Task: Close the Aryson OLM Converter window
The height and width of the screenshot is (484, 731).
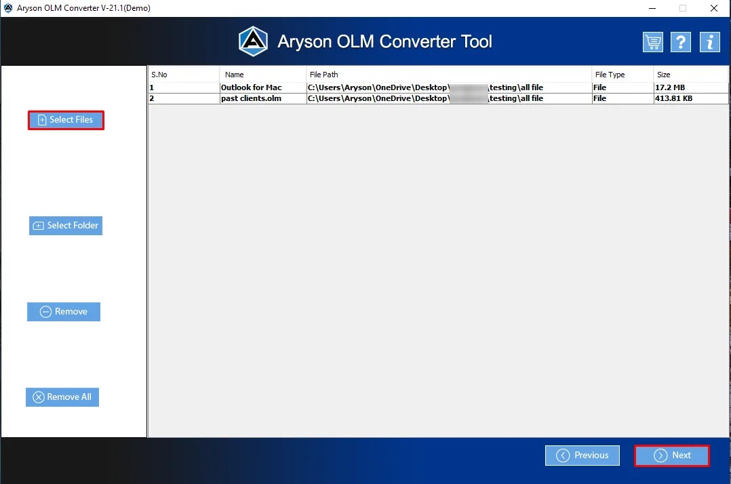Action: 714,8
